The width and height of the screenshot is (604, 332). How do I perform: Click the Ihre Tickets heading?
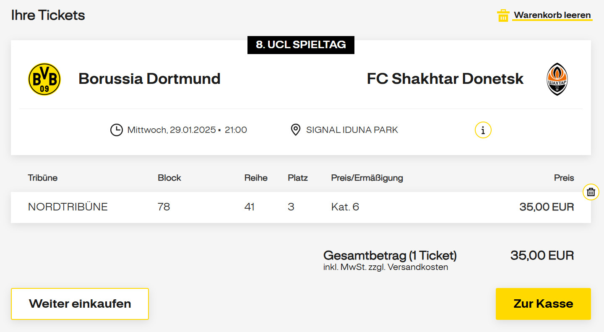point(48,16)
